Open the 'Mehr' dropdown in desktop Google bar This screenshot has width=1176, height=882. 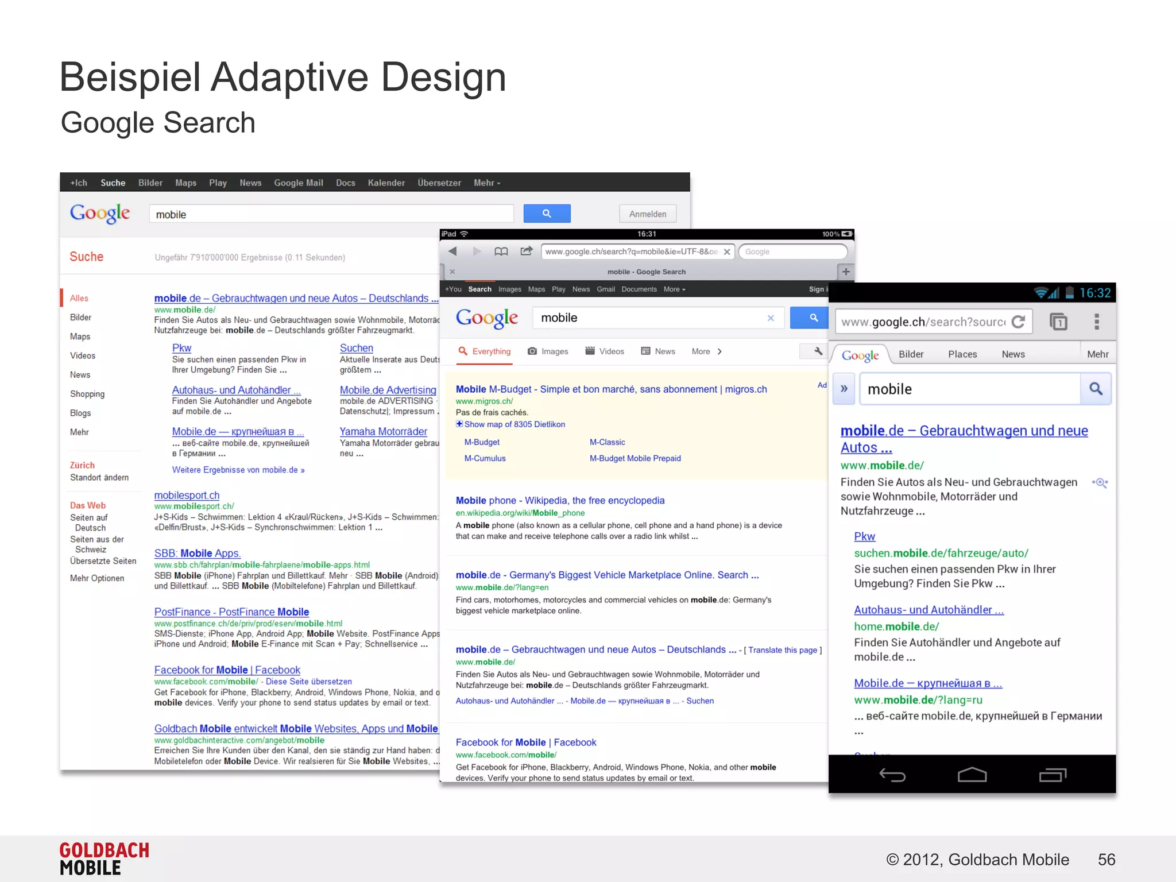[487, 183]
